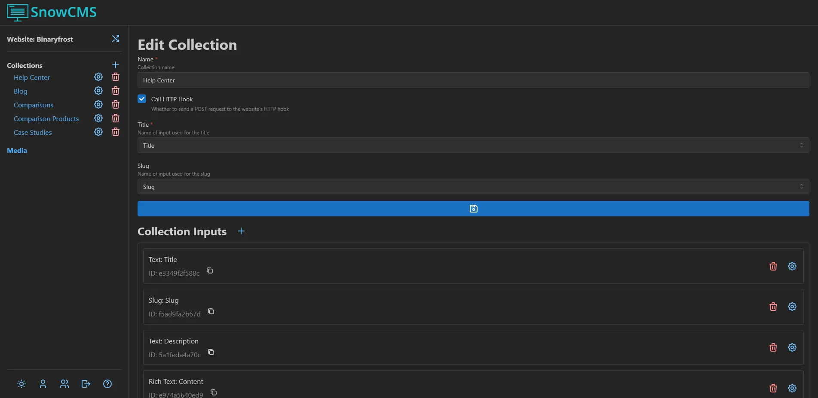Delete the Text: Title input
818x398 pixels.
coord(773,266)
